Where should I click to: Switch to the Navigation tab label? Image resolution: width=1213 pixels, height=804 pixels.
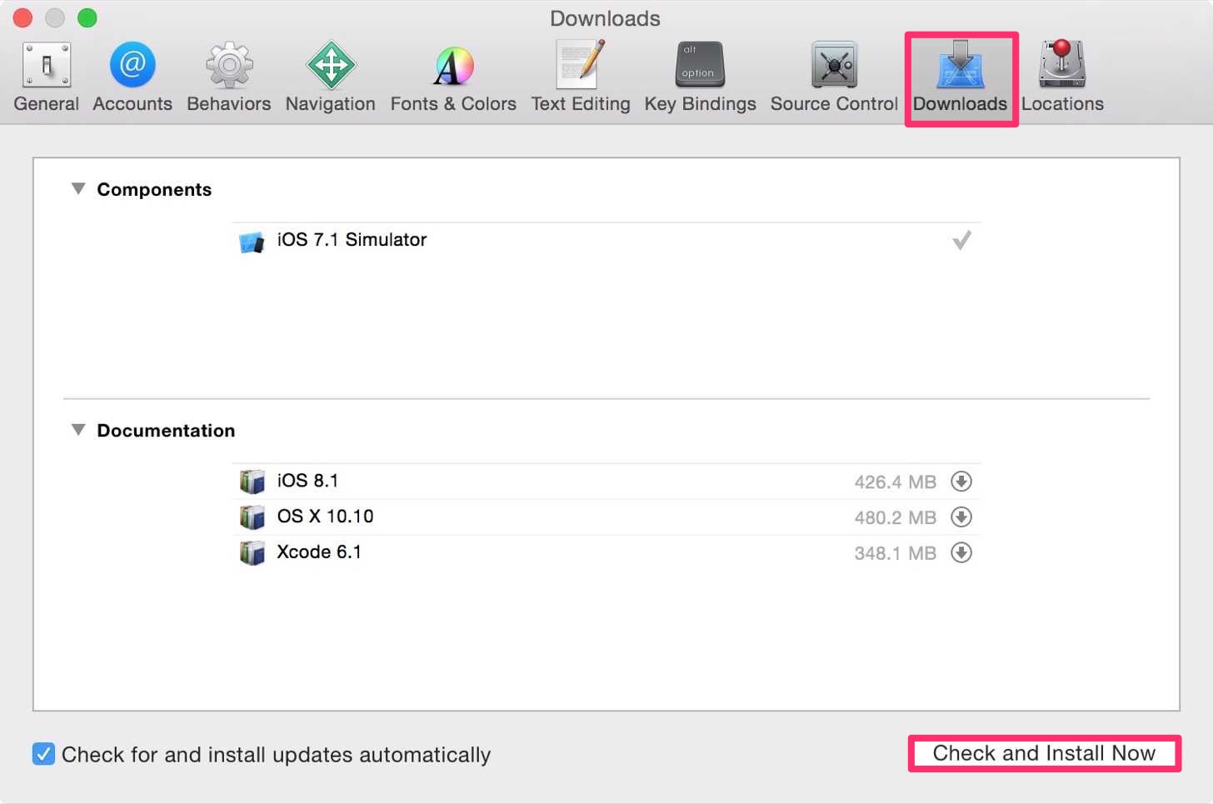pyautogui.click(x=331, y=104)
